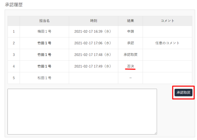The image size is (197, 140).
Task: Select the 申請 result cell
Action: [131, 31]
